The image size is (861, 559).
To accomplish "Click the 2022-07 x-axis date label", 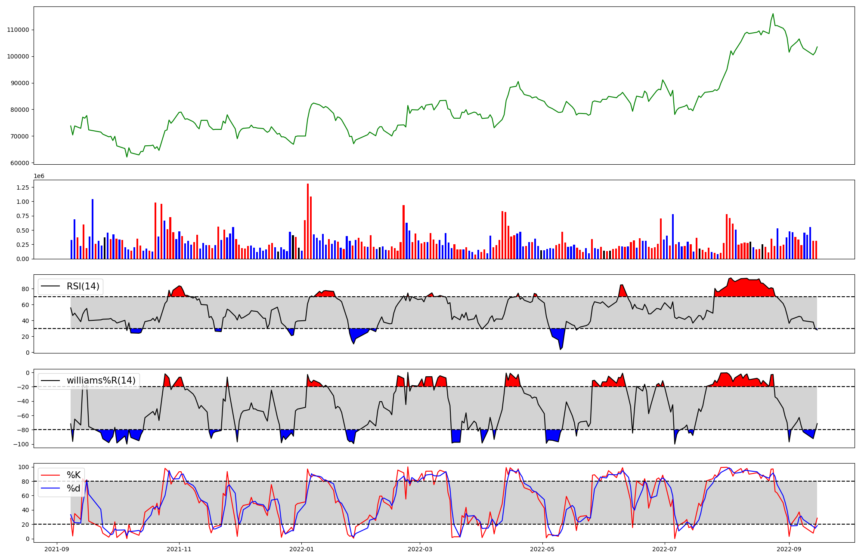I will click(664, 549).
